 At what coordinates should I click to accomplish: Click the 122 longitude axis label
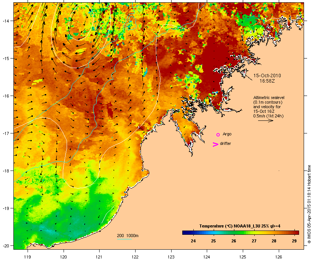coord(135,257)
